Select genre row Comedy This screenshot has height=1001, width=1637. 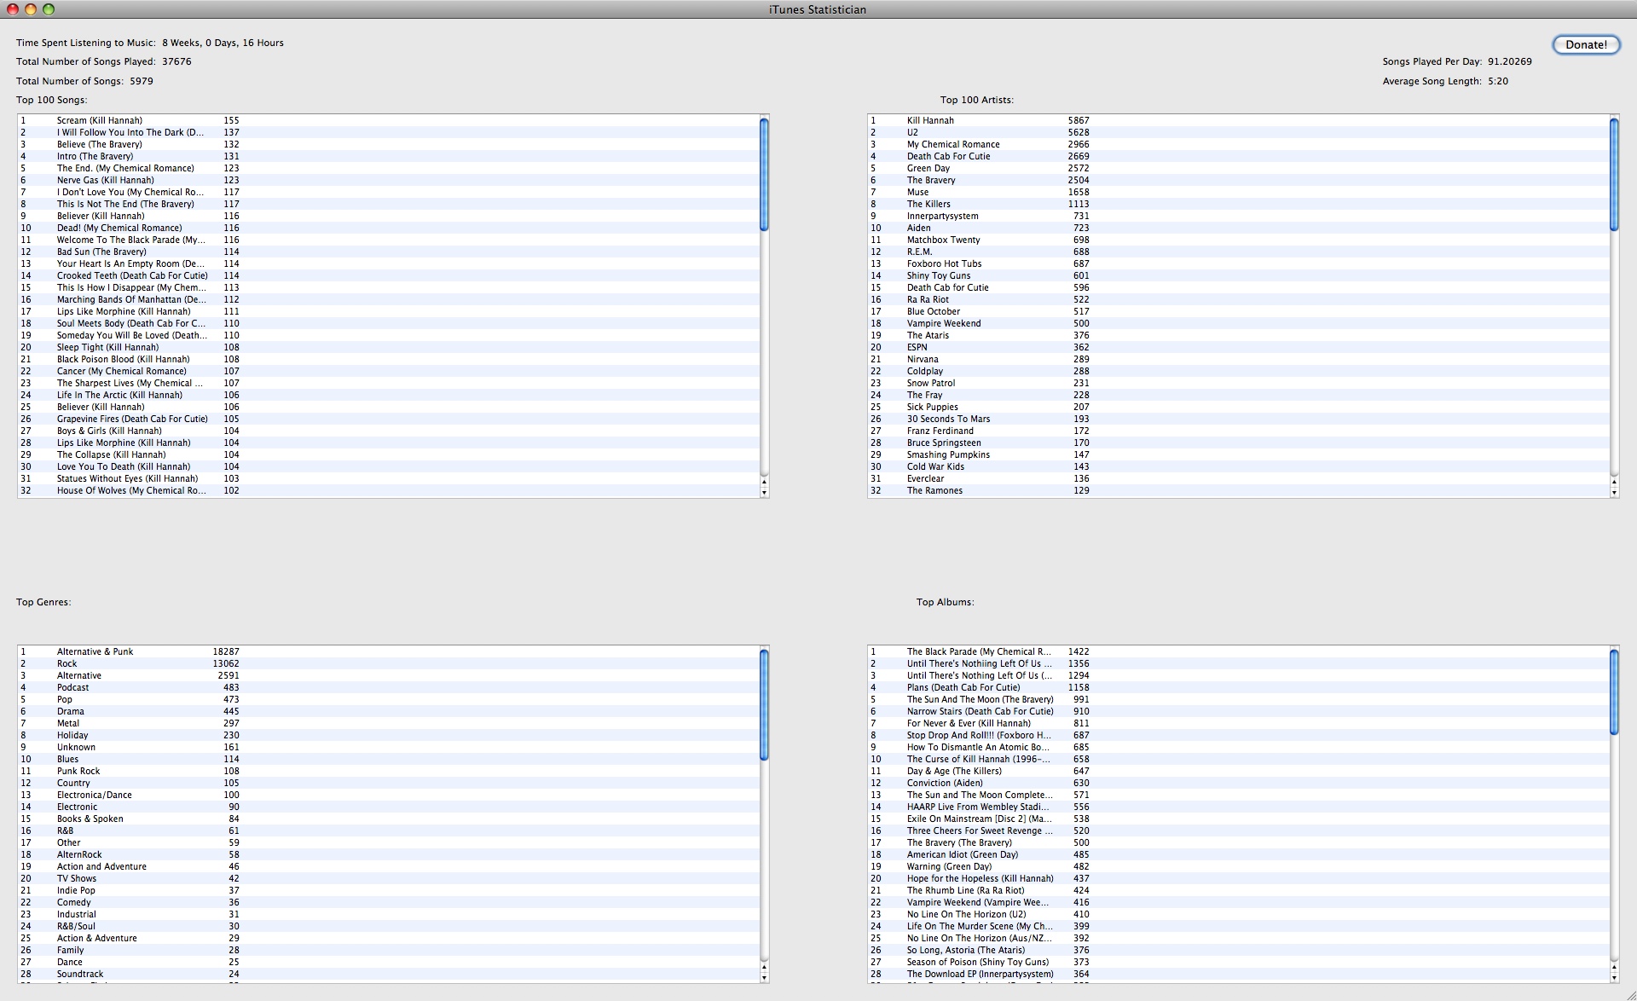pyautogui.click(x=388, y=902)
